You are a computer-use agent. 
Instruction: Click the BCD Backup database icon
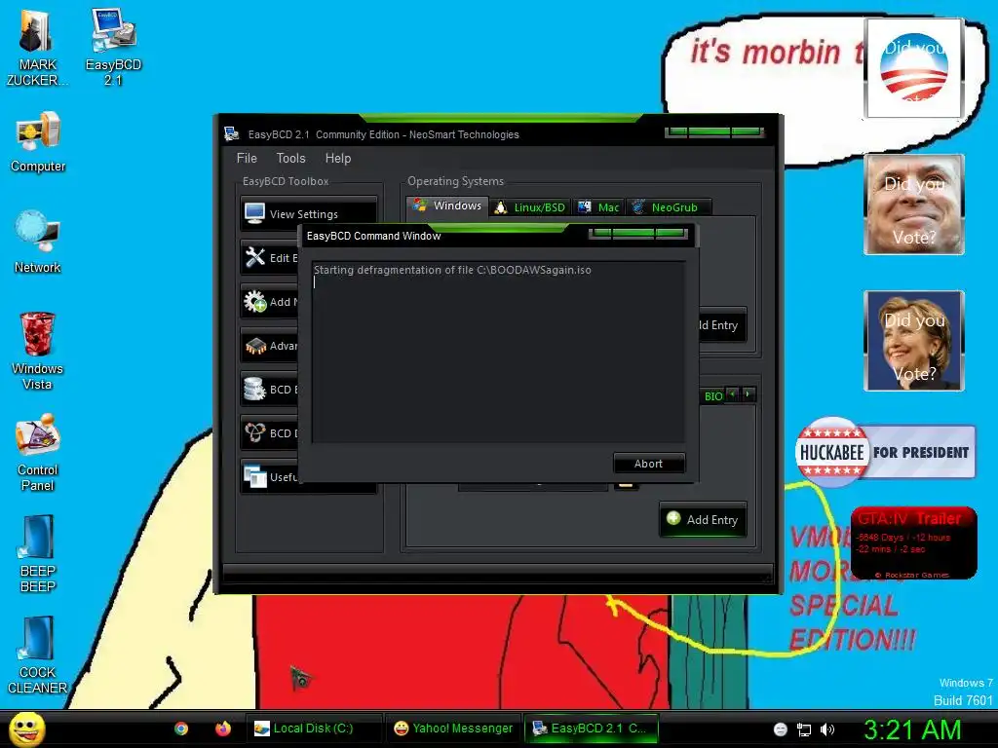pos(254,389)
